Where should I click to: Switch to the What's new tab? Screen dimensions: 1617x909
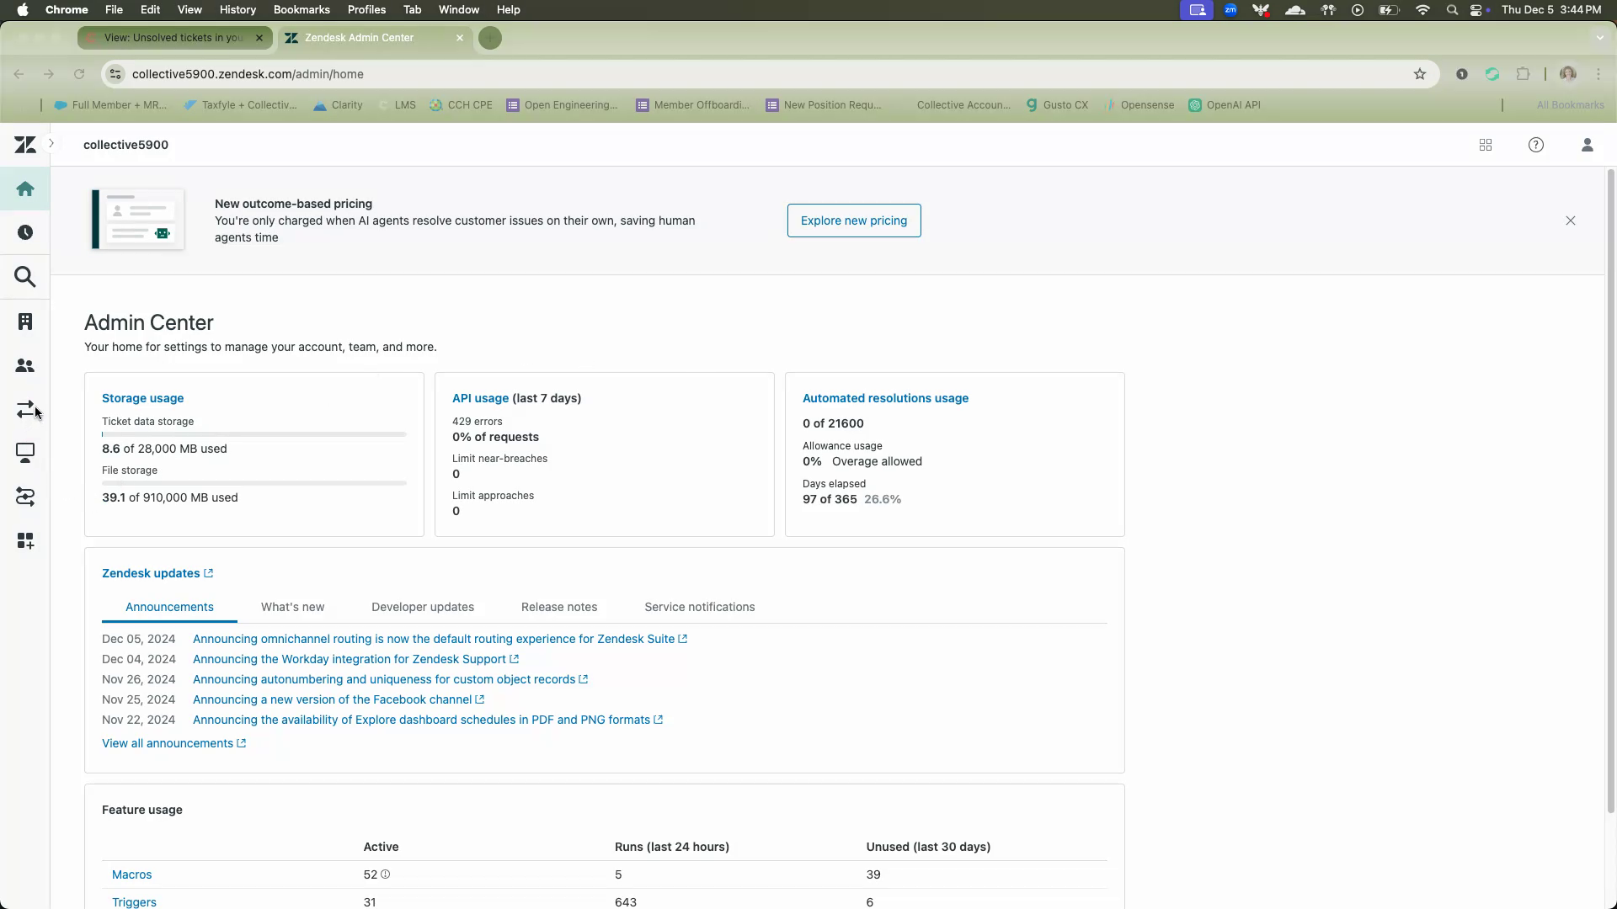click(292, 607)
